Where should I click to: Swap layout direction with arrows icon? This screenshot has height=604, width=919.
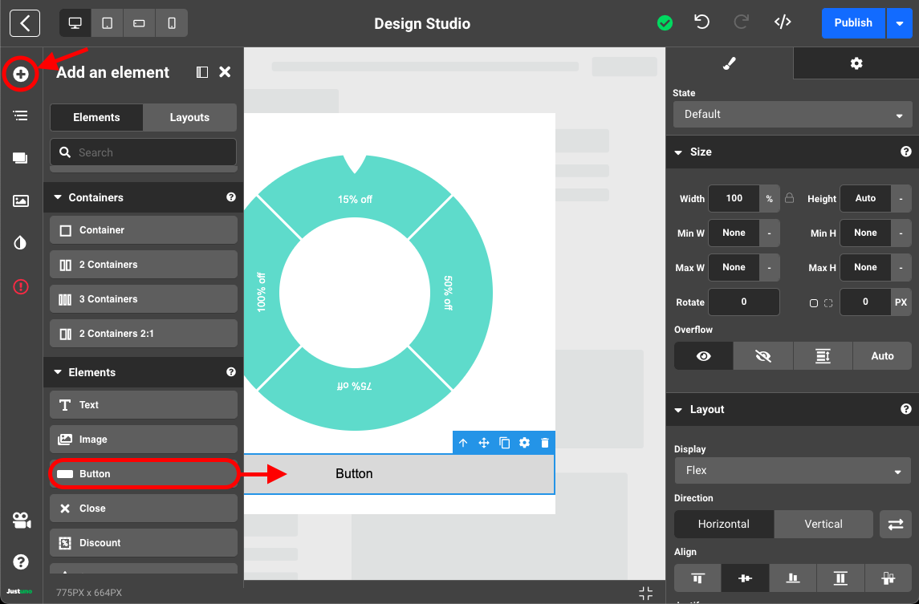point(895,524)
